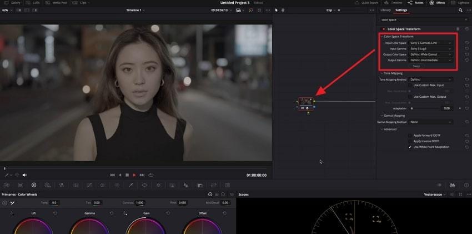Enable Apply Inverse OOTF checkbox

(x=410, y=141)
